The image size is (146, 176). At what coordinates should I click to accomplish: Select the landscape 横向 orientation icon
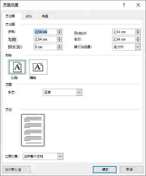38,67
